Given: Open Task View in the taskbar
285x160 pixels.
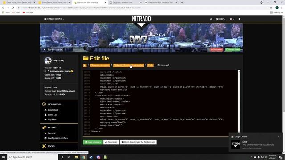Looking at the screenshot, I should [69, 157].
